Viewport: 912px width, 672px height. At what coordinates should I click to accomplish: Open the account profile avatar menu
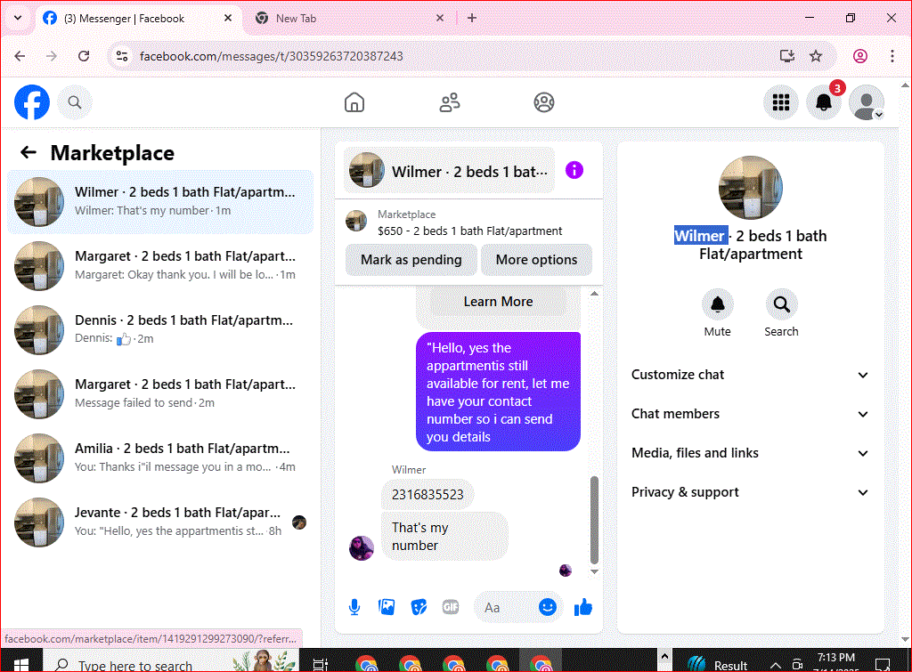click(x=867, y=102)
